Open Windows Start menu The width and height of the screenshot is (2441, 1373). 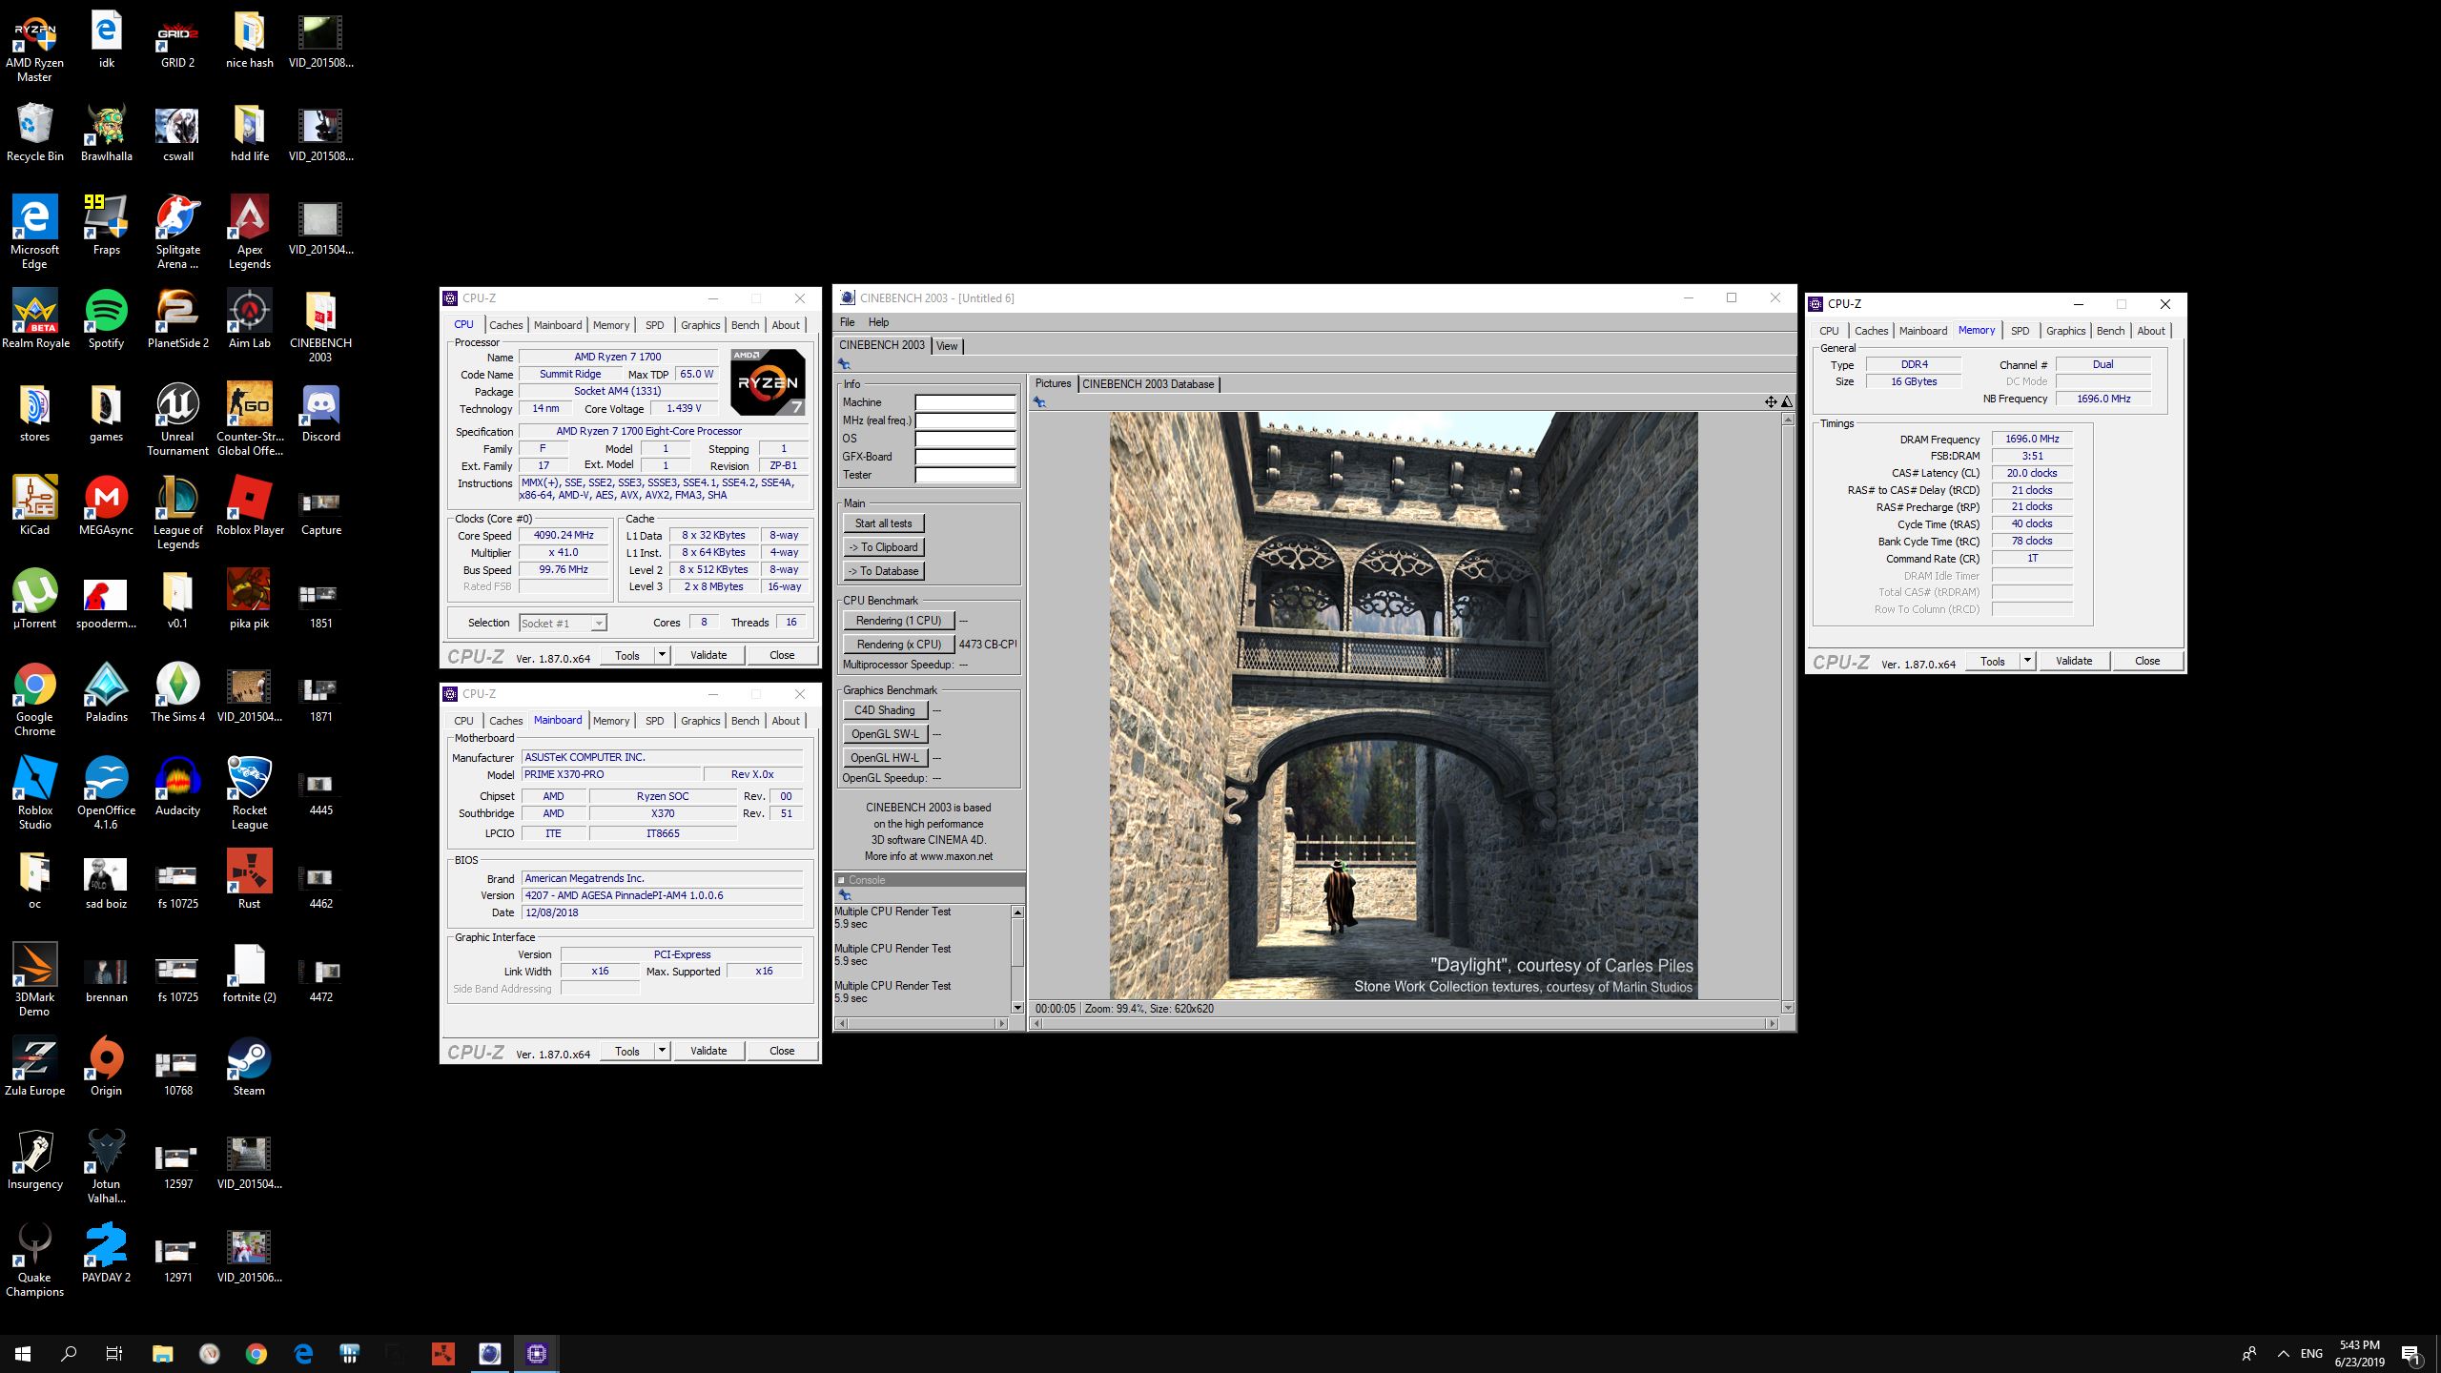23,1354
